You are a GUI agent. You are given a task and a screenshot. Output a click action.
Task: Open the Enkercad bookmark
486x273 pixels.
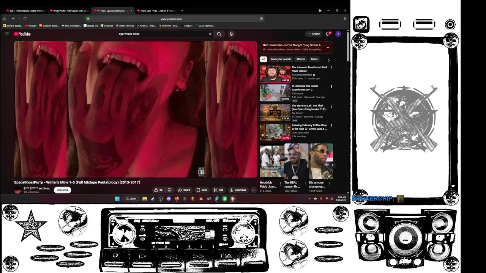107,26
